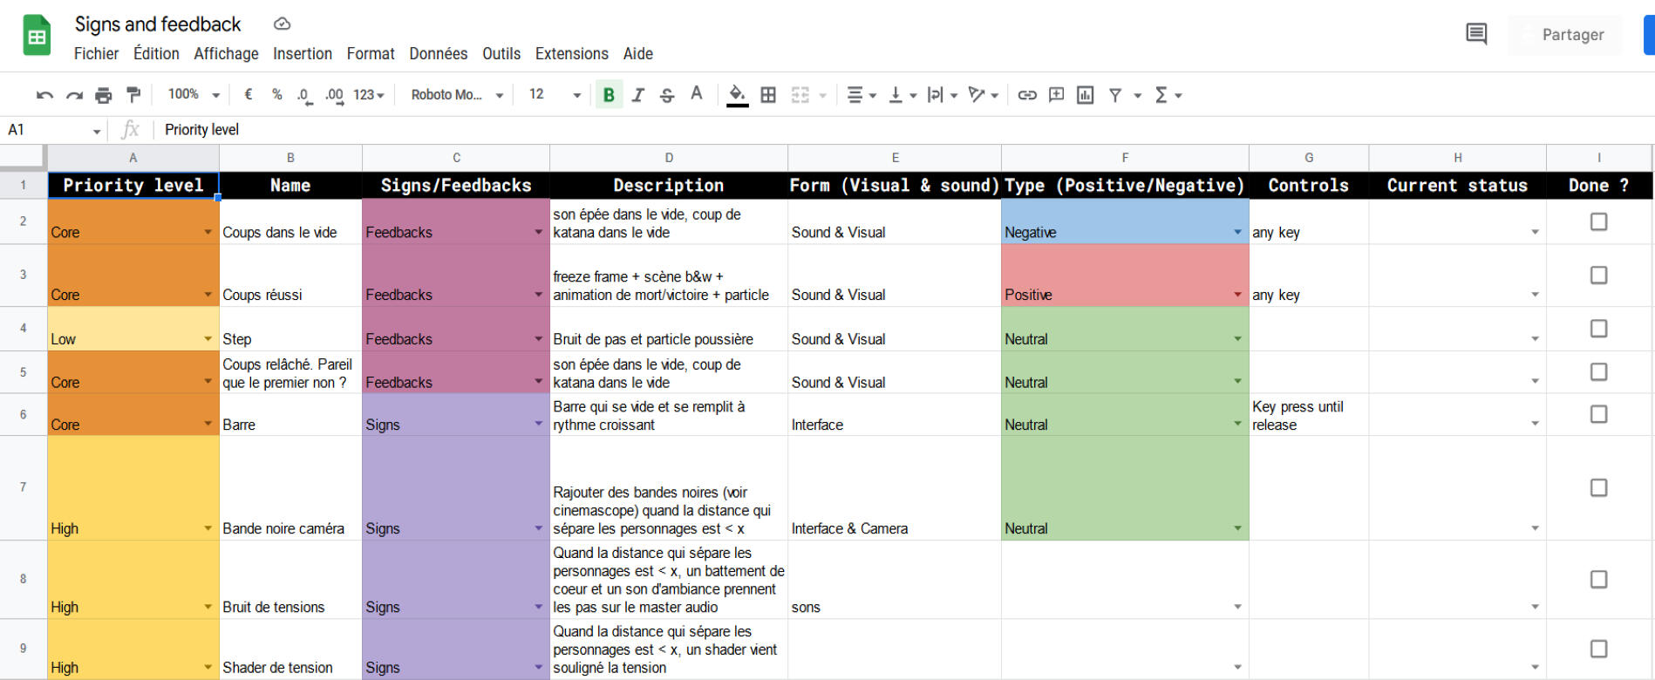Open the Données menu
Screen dimensions: 1655x680
pos(438,54)
